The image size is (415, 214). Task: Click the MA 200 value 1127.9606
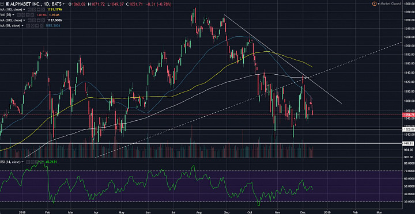click(55, 20)
